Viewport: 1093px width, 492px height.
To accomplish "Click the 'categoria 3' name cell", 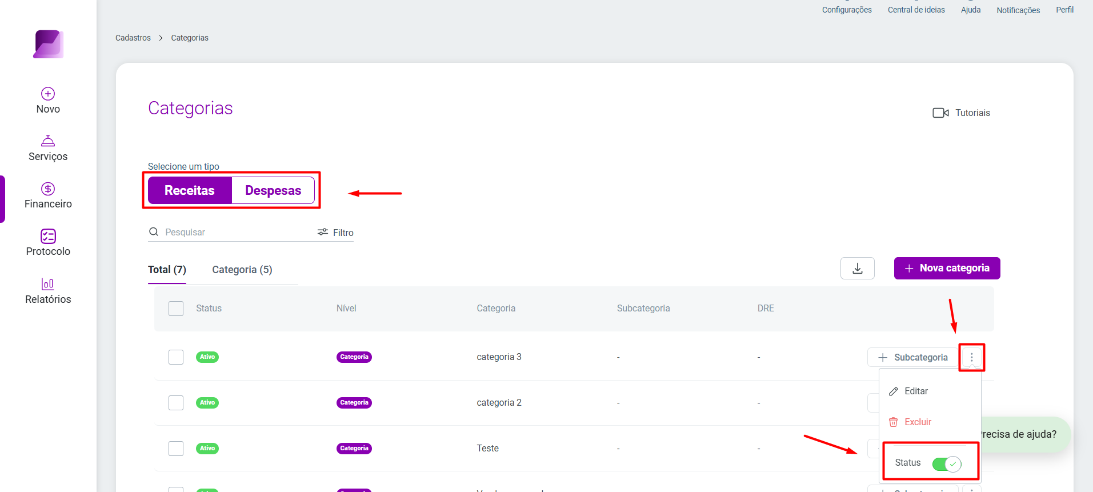I will click(499, 357).
